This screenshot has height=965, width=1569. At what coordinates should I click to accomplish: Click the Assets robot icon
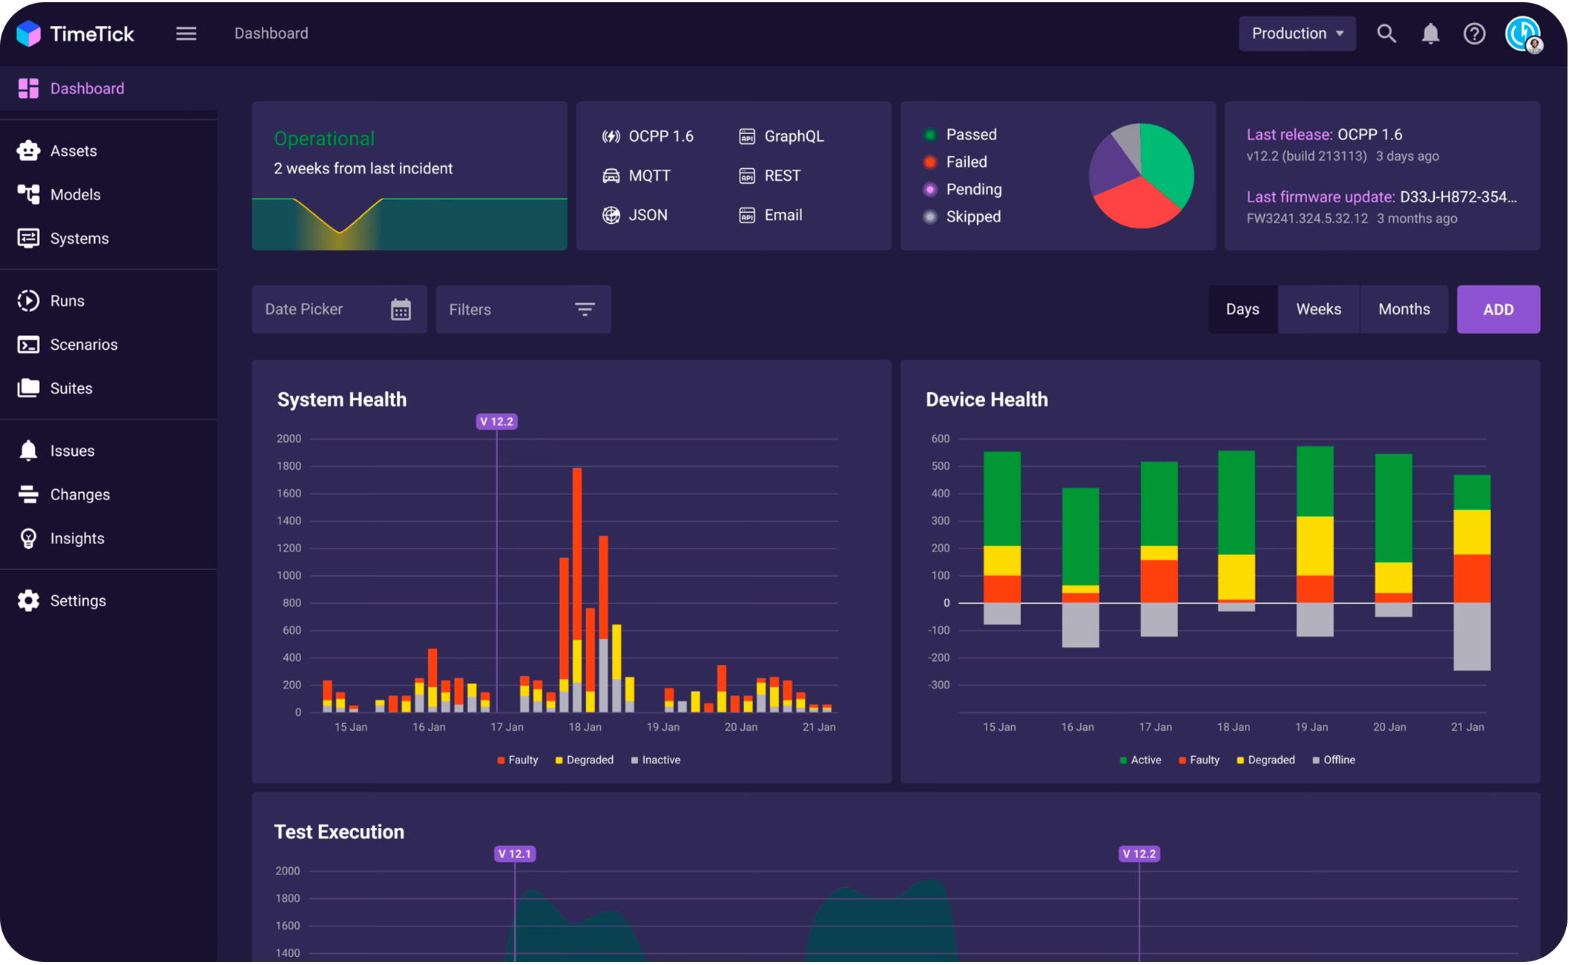click(28, 150)
